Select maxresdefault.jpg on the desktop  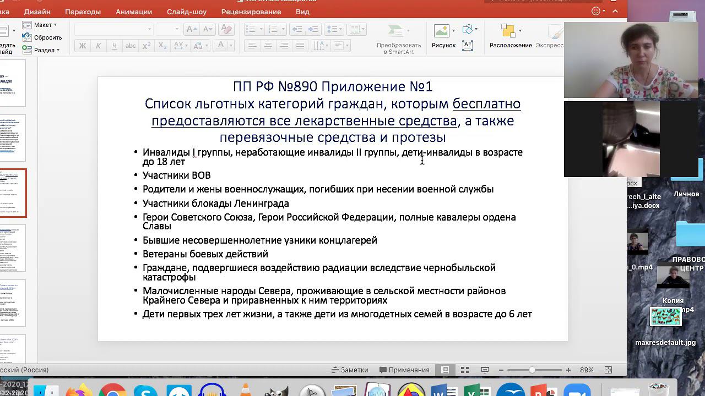coord(665,326)
